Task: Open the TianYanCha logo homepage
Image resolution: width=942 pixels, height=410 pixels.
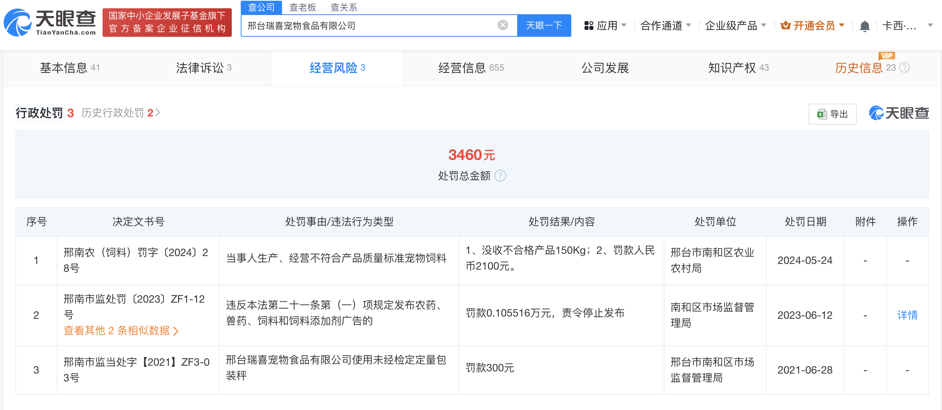Action: coord(50,23)
